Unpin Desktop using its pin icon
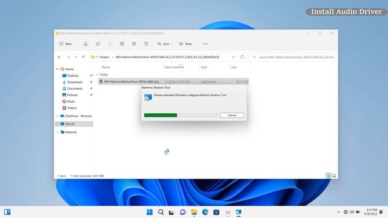388x218 pixels. (x=91, y=76)
